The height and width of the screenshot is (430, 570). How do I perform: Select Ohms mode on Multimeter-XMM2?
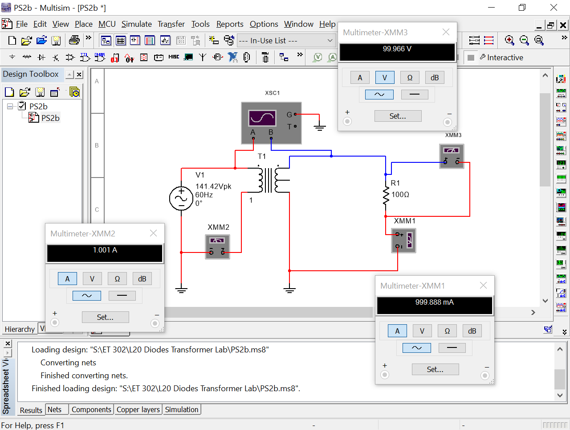(x=117, y=278)
